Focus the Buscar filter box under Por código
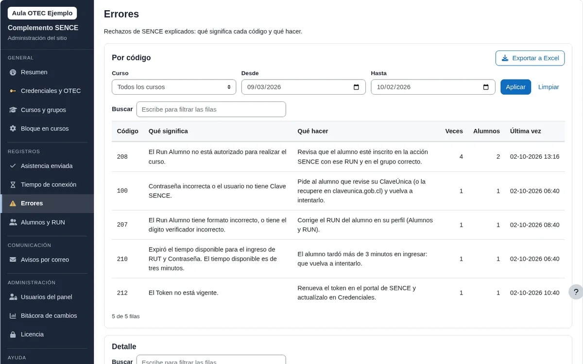The height and width of the screenshot is (364, 583). tap(211, 109)
